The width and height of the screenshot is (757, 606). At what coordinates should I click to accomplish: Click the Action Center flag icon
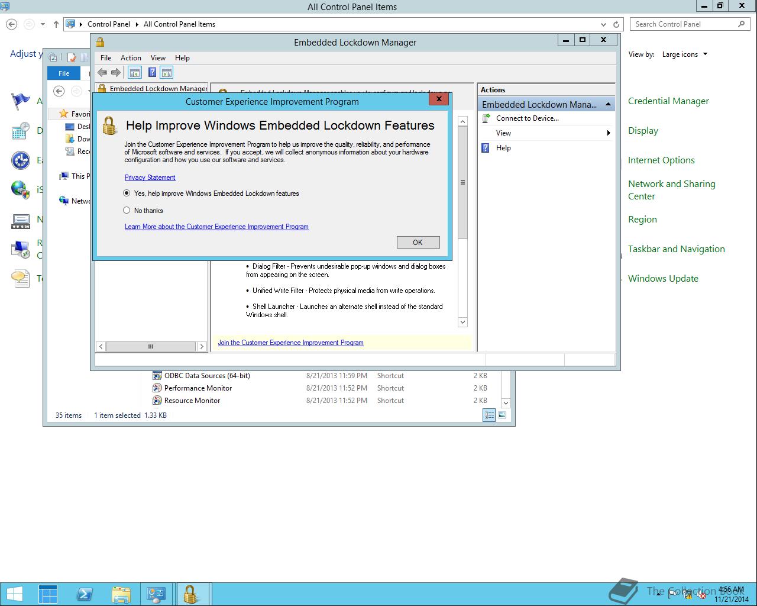pyautogui.click(x=21, y=101)
